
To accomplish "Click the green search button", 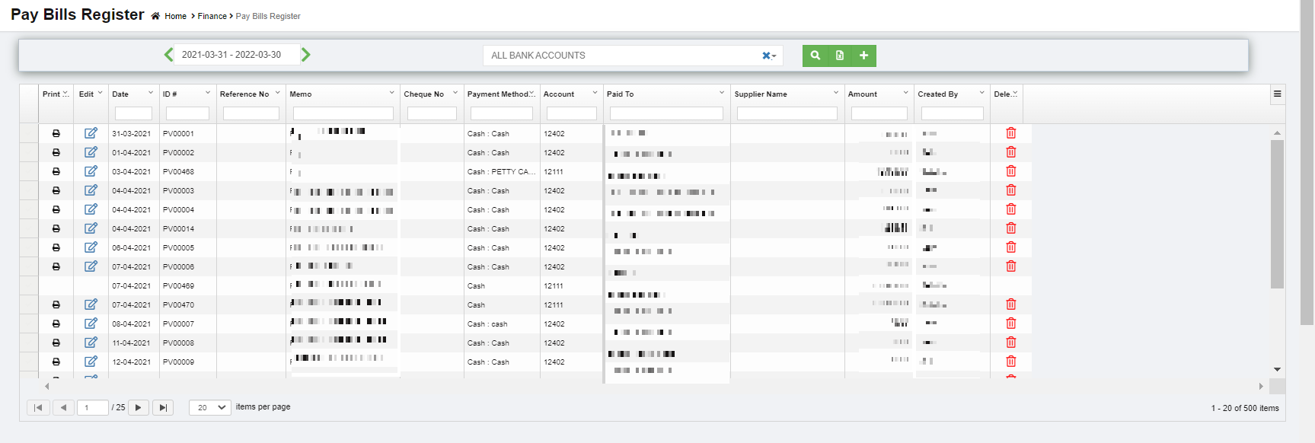I will click(815, 56).
